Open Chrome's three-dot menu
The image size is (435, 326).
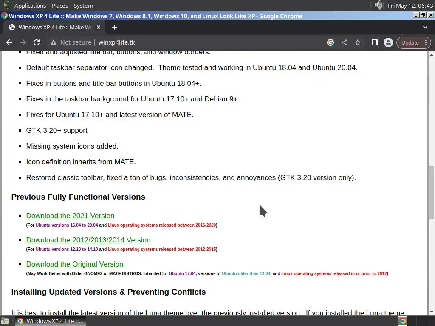coord(426,43)
